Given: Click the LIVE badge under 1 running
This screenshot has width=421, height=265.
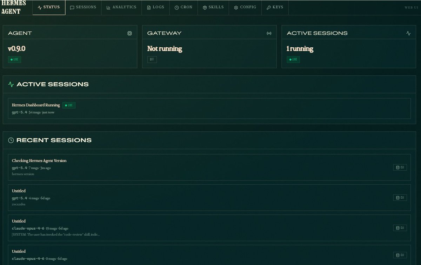Looking at the screenshot, I should coord(293,60).
